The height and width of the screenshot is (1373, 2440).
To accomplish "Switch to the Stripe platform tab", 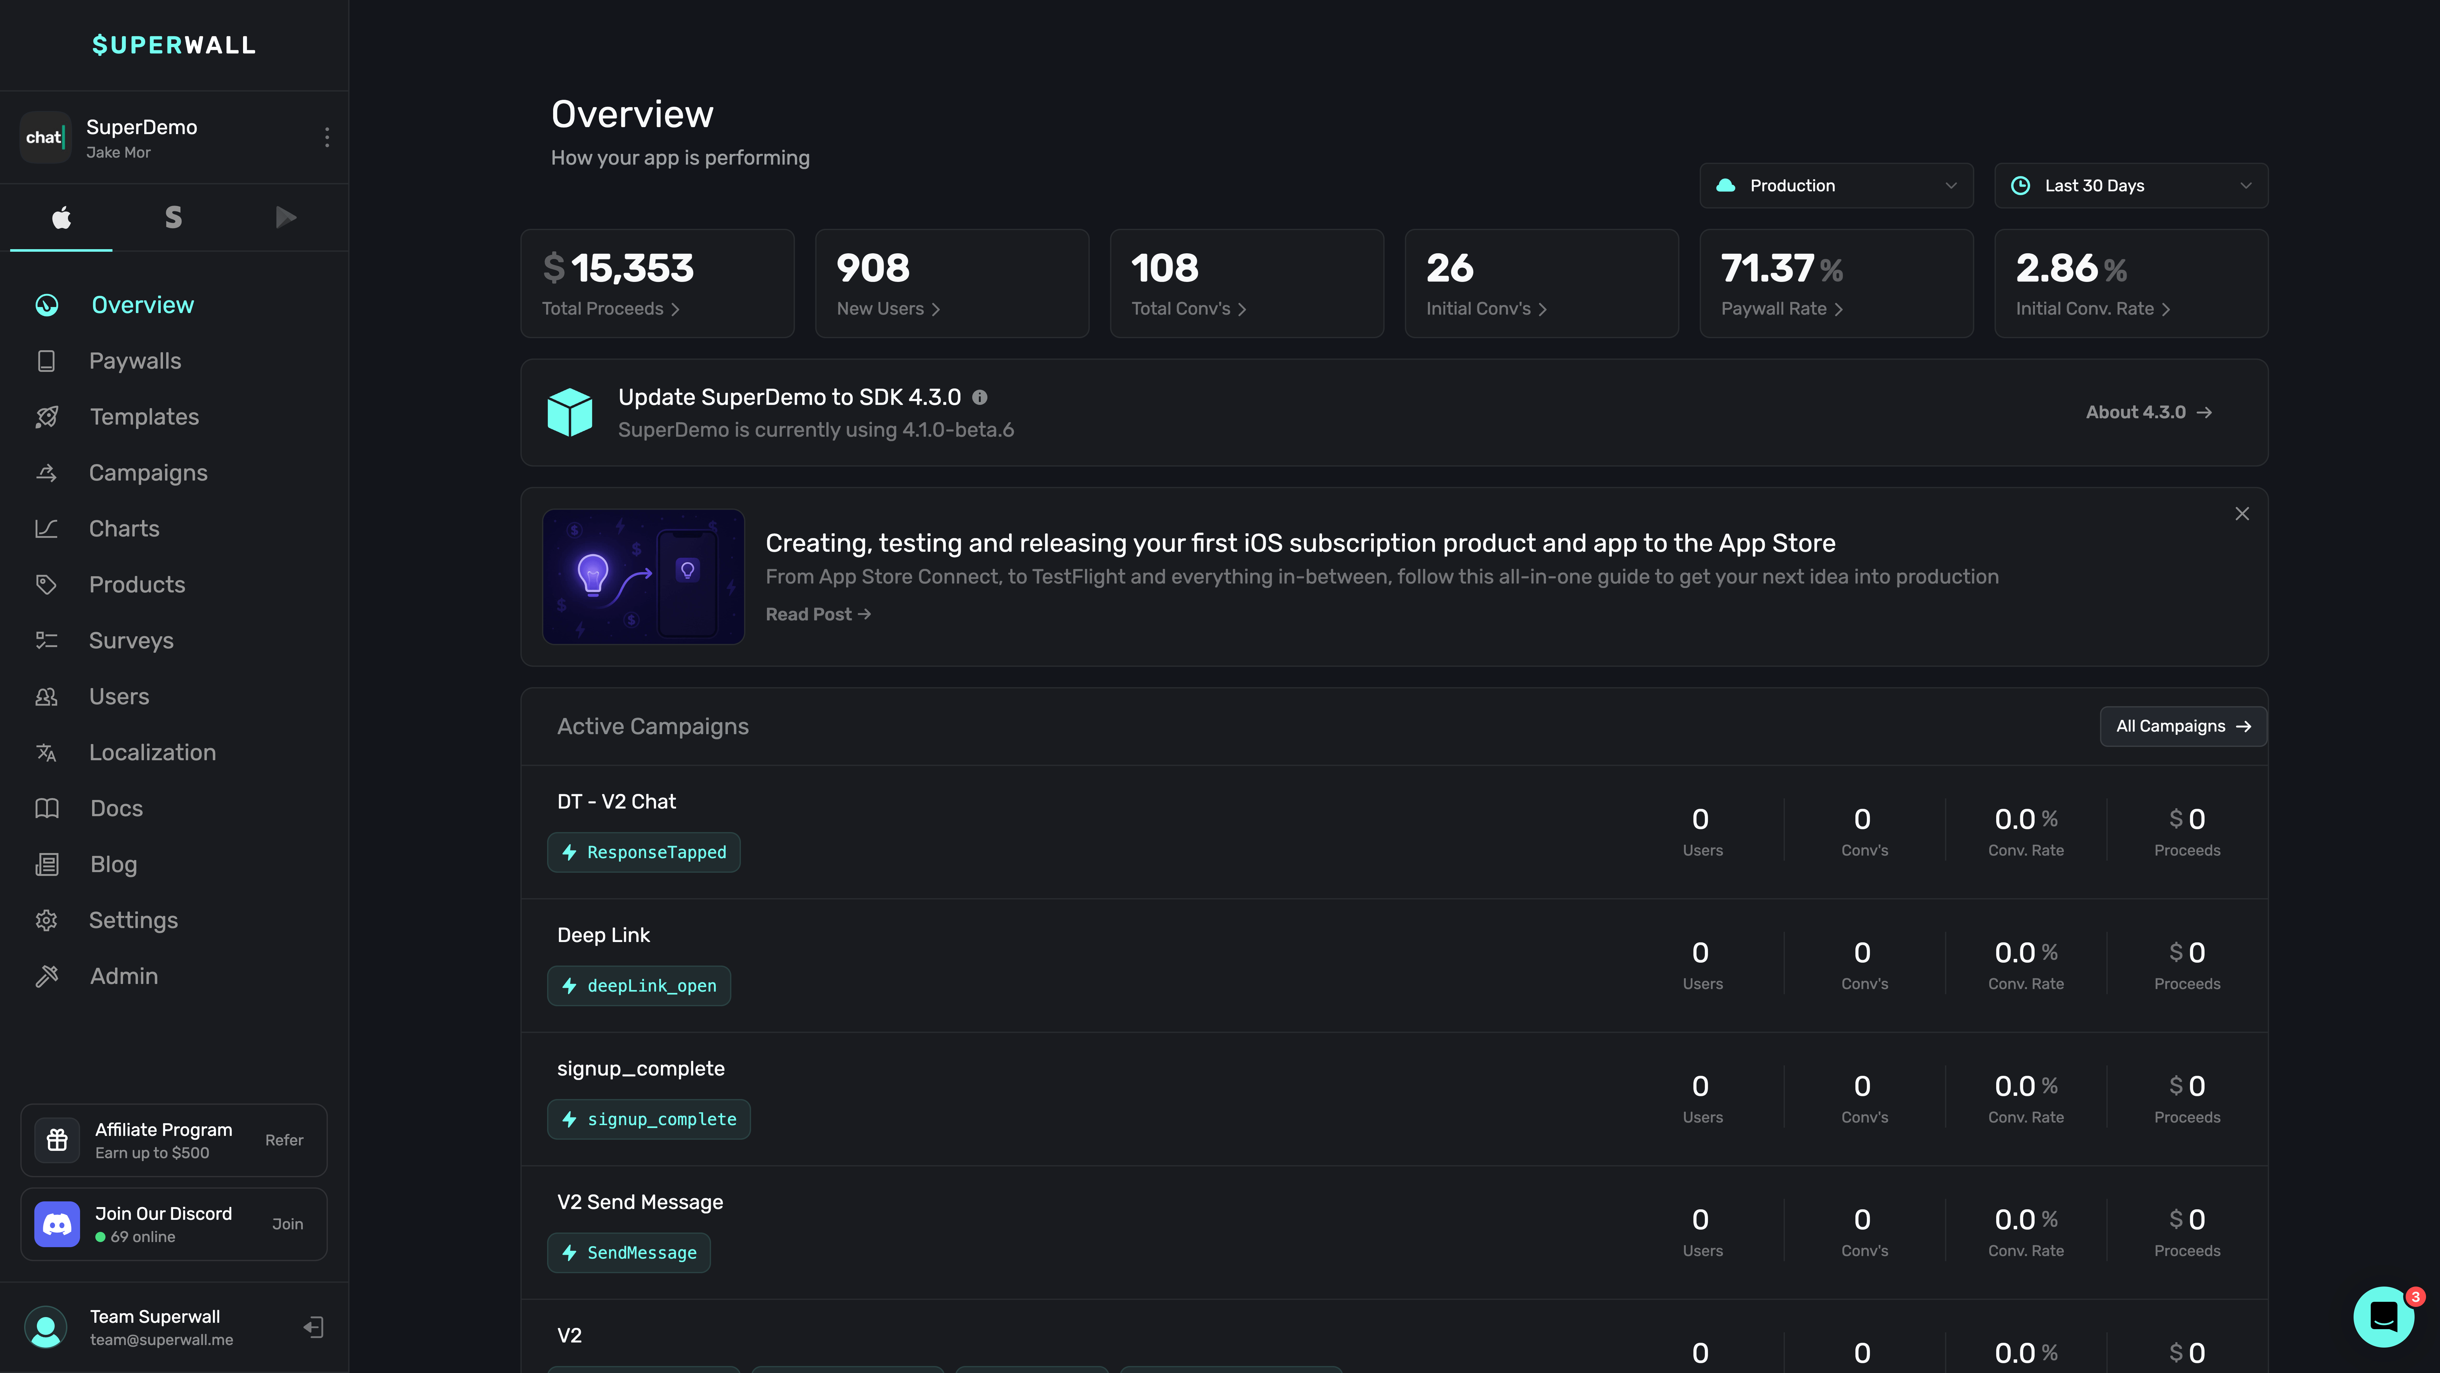I will pyautogui.click(x=173, y=218).
